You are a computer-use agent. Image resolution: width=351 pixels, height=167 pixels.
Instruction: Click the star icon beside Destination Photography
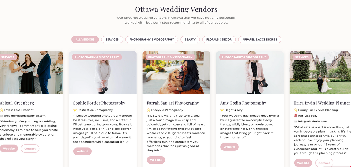point(75,110)
